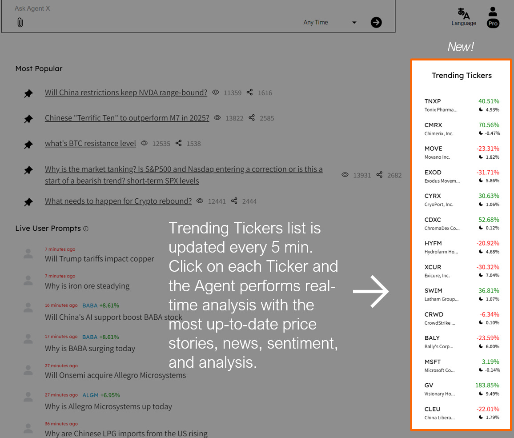Select SWIM Latham Group trending ticker
Image resolution: width=514 pixels, height=438 pixels.
462,294
